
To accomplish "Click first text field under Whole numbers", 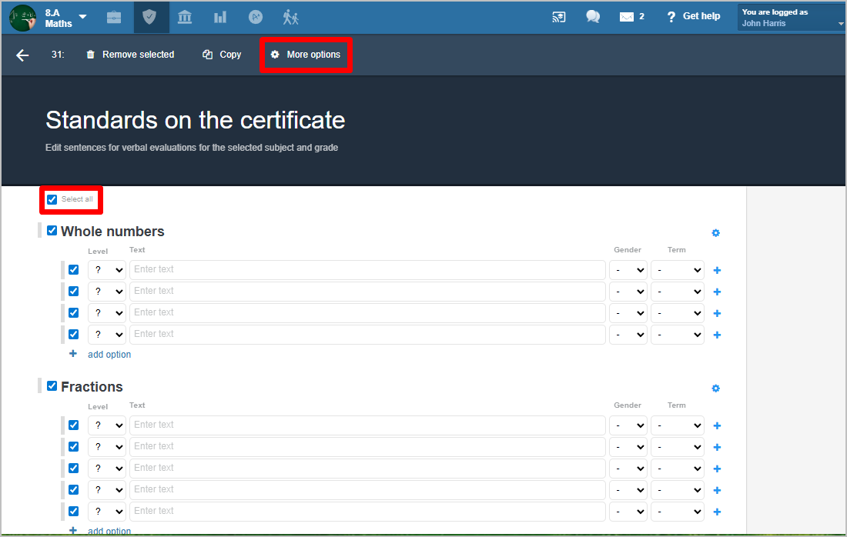I will point(367,270).
